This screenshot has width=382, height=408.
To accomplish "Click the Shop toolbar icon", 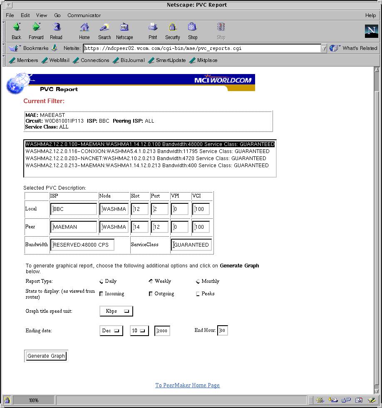I will [x=192, y=27].
